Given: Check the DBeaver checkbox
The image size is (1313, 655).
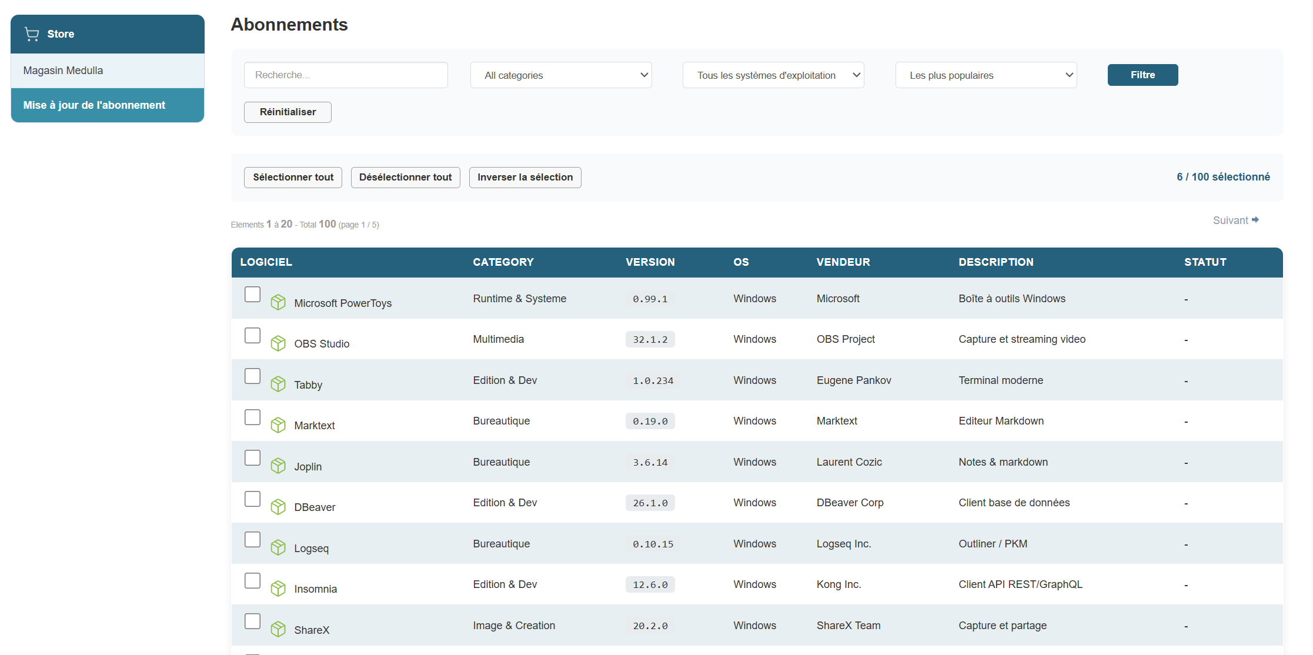Looking at the screenshot, I should [252, 499].
